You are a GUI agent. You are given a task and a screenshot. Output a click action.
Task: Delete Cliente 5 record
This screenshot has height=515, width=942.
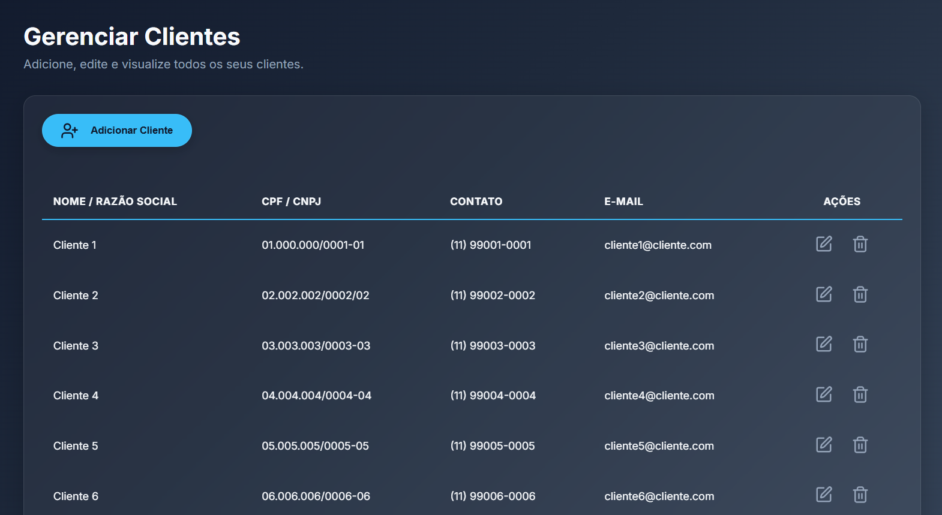(x=860, y=445)
